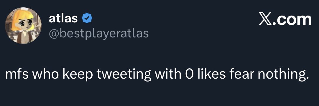Screen dimensions: 319x106
Task: Click the X logo in the watermark
Action: tap(266, 19)
